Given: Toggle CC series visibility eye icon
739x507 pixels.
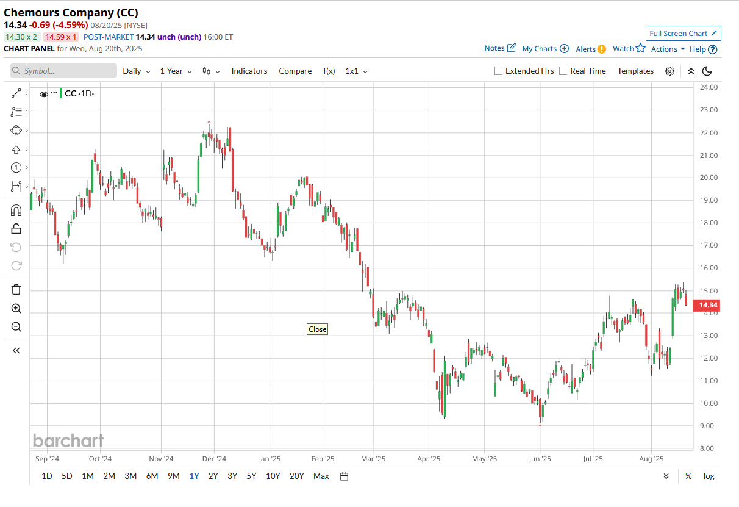Looking at the screenshot, I should coord(44,94).
